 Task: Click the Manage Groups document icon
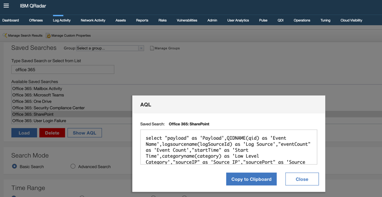click(152, 48)
